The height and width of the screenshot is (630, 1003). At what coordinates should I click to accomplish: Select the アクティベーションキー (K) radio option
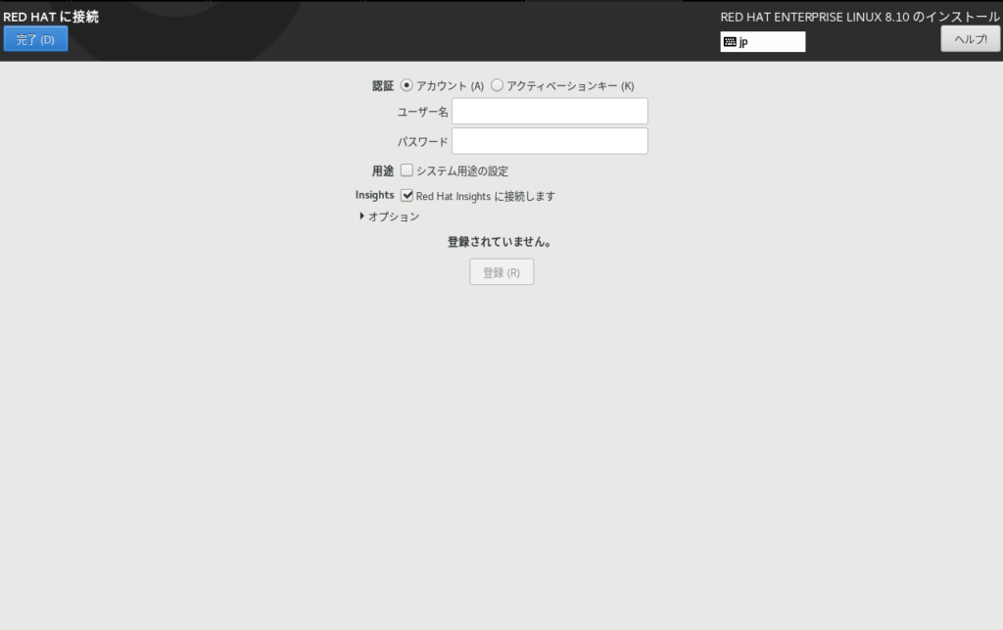(498, 85)
